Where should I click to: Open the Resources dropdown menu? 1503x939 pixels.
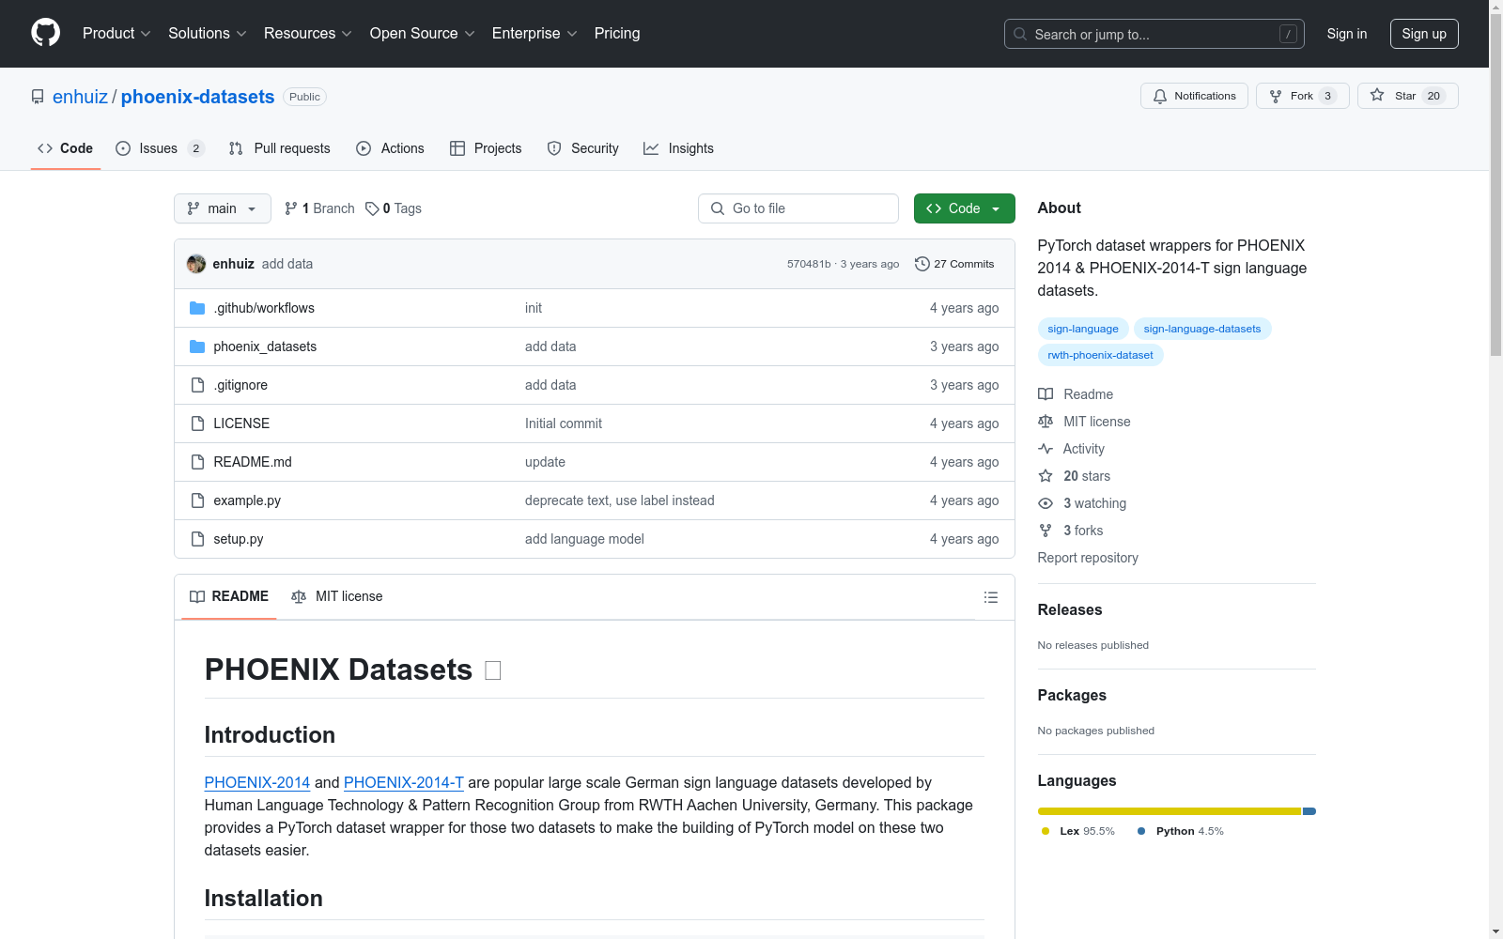click(x=308, y=33)
